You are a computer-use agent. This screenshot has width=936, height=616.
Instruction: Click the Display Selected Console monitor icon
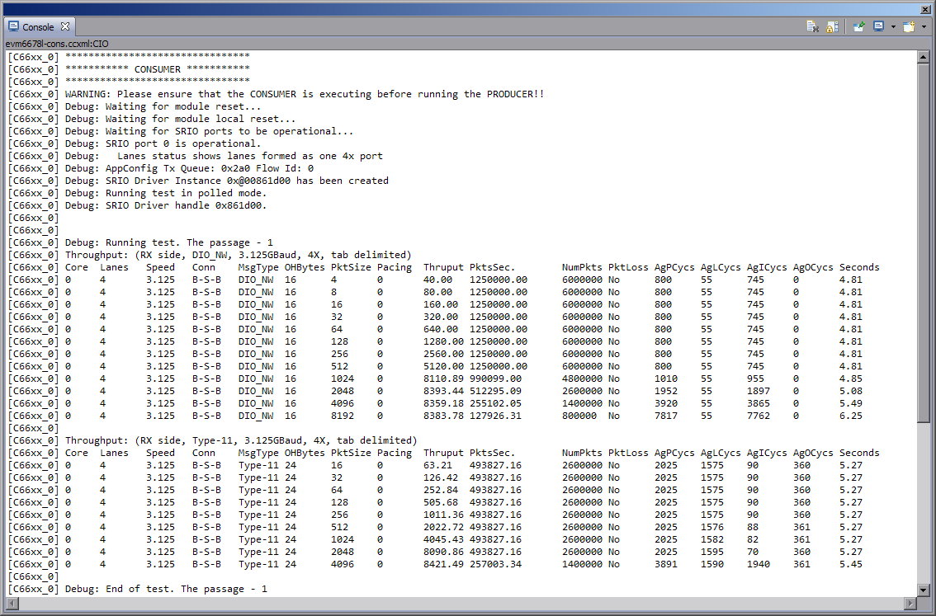click(879, 27)
